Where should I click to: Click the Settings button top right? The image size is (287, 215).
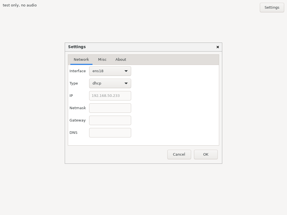[272, 8]
